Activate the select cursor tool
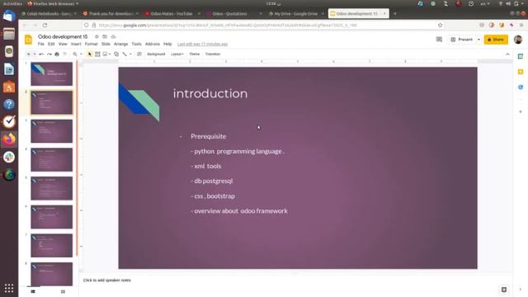The width and height of the screenshot is (528, 297). (x=90, y=54)
